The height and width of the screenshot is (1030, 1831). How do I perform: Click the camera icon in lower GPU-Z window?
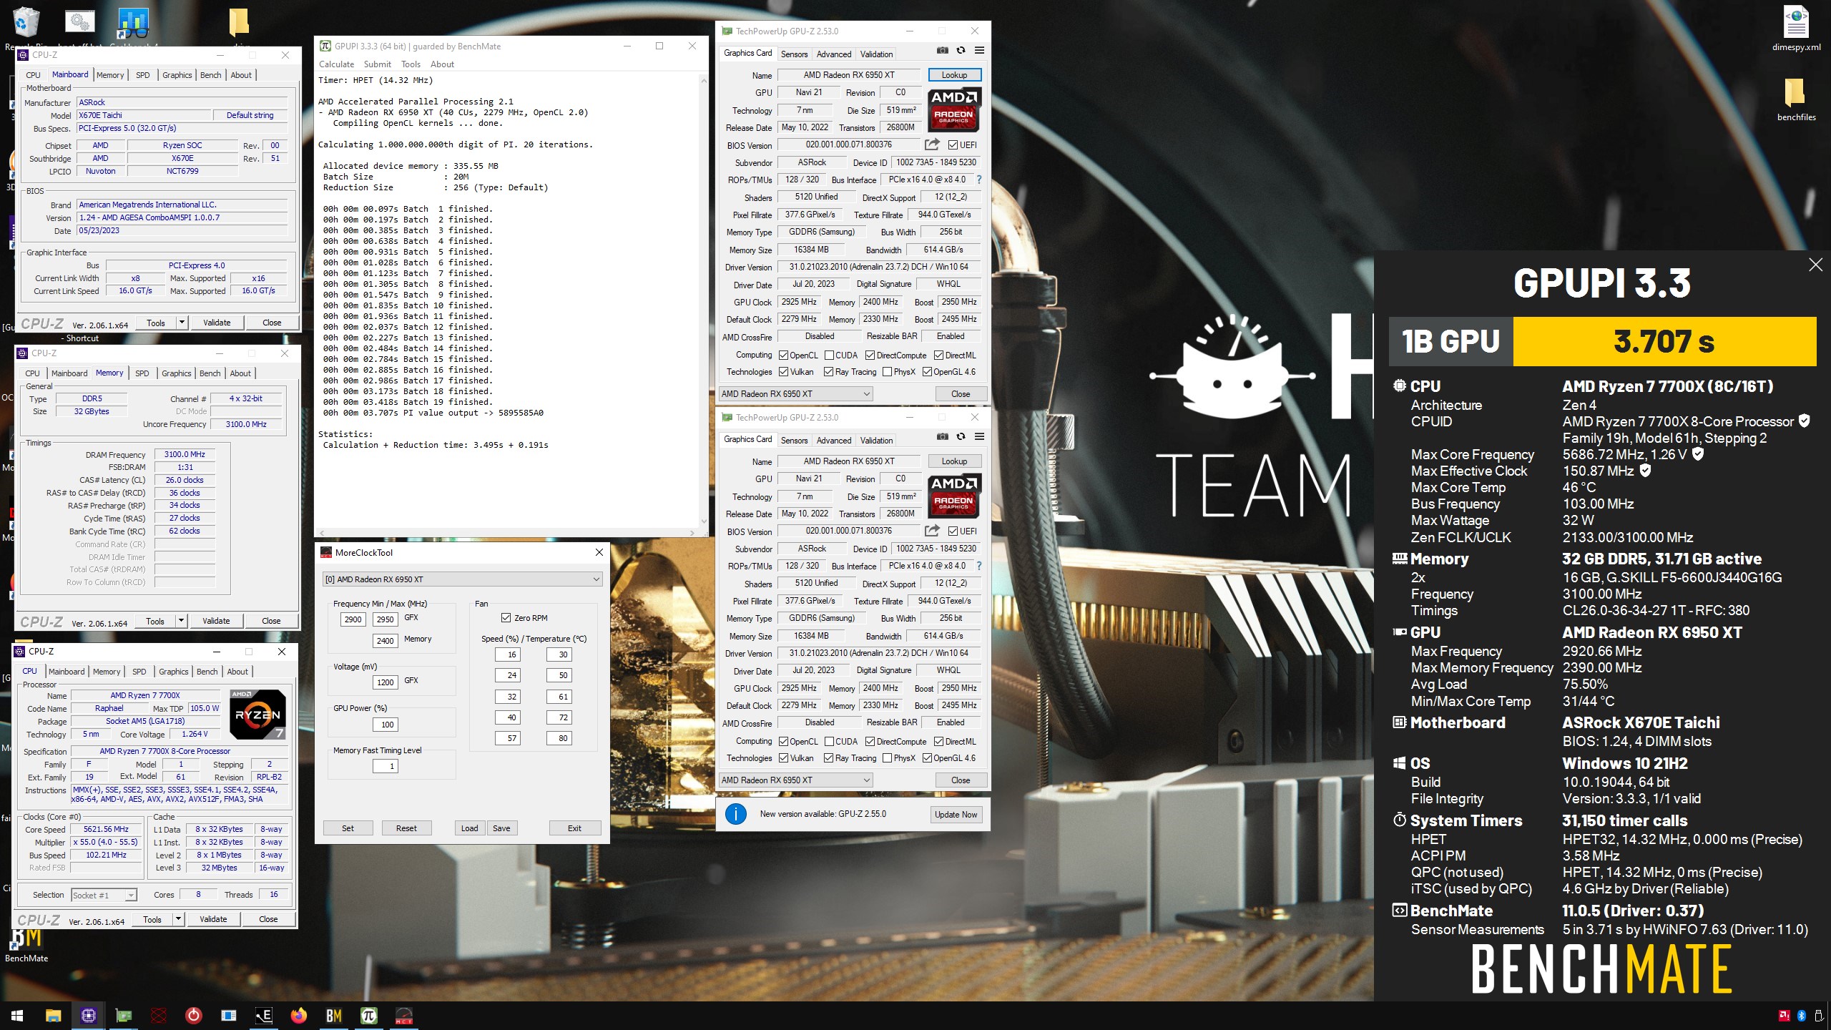click(x=942, y=436)
